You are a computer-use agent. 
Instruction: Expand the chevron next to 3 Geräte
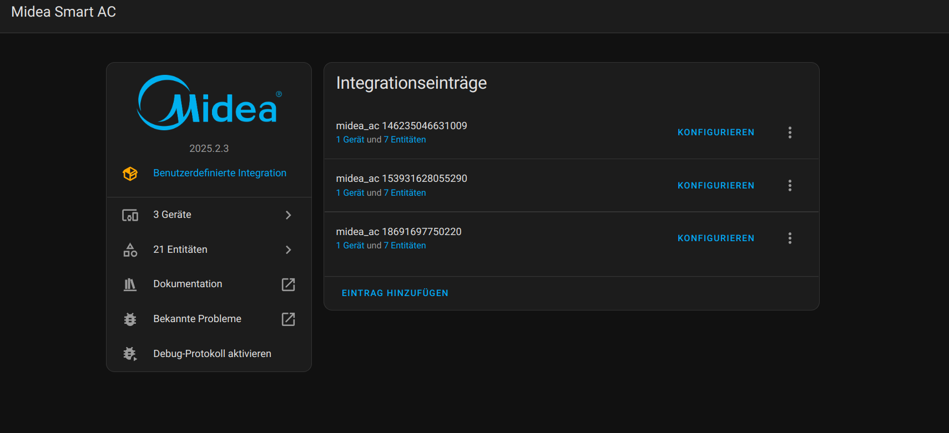click(288, 215)
